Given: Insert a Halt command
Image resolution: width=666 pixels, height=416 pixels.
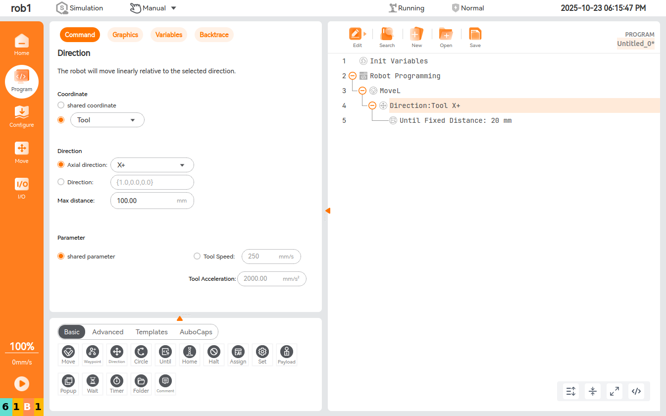Looking at the screenshot, I should (x=214, y=354).
